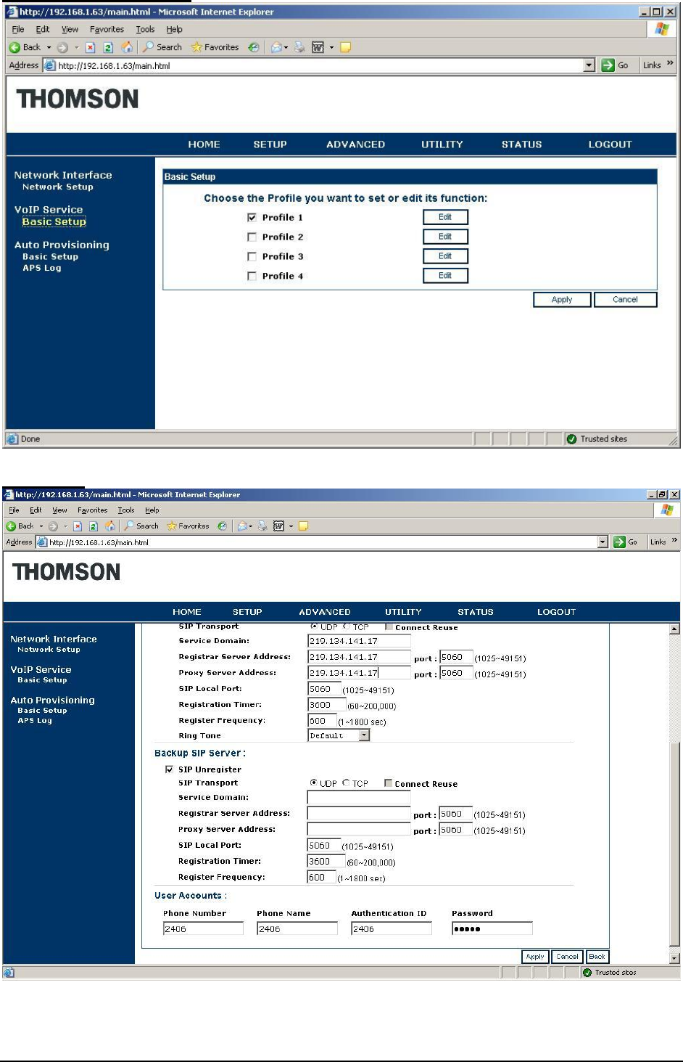Image resolution: width=683 pixels, height=1062 pixels.
Task: Select TCP transport under Backup SIP Server
Action: click(x=347, y=783)
